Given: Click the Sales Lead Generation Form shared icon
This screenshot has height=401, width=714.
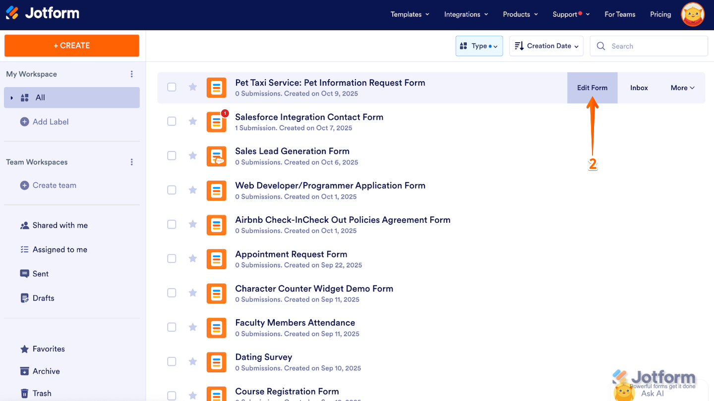Looking at the screenshot, I should click(217, 155).
